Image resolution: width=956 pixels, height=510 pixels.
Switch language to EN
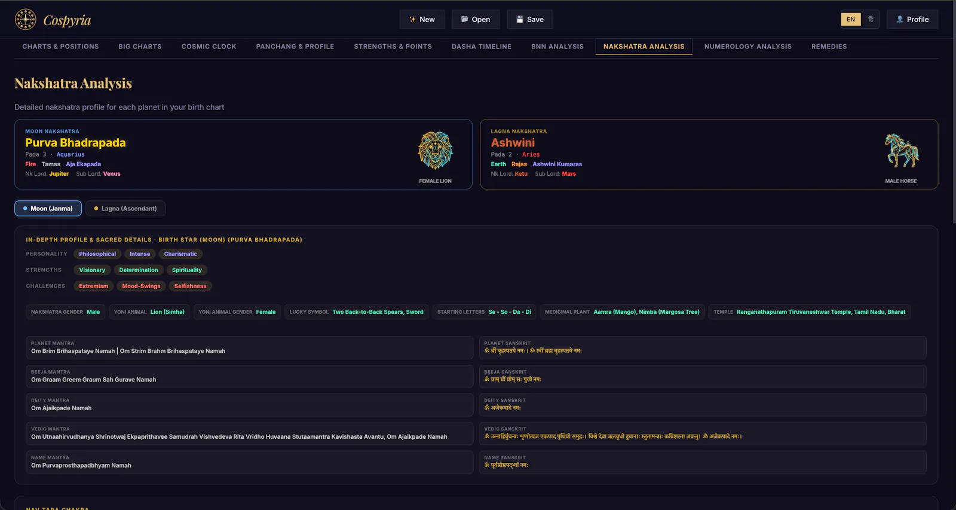[851, 19]
